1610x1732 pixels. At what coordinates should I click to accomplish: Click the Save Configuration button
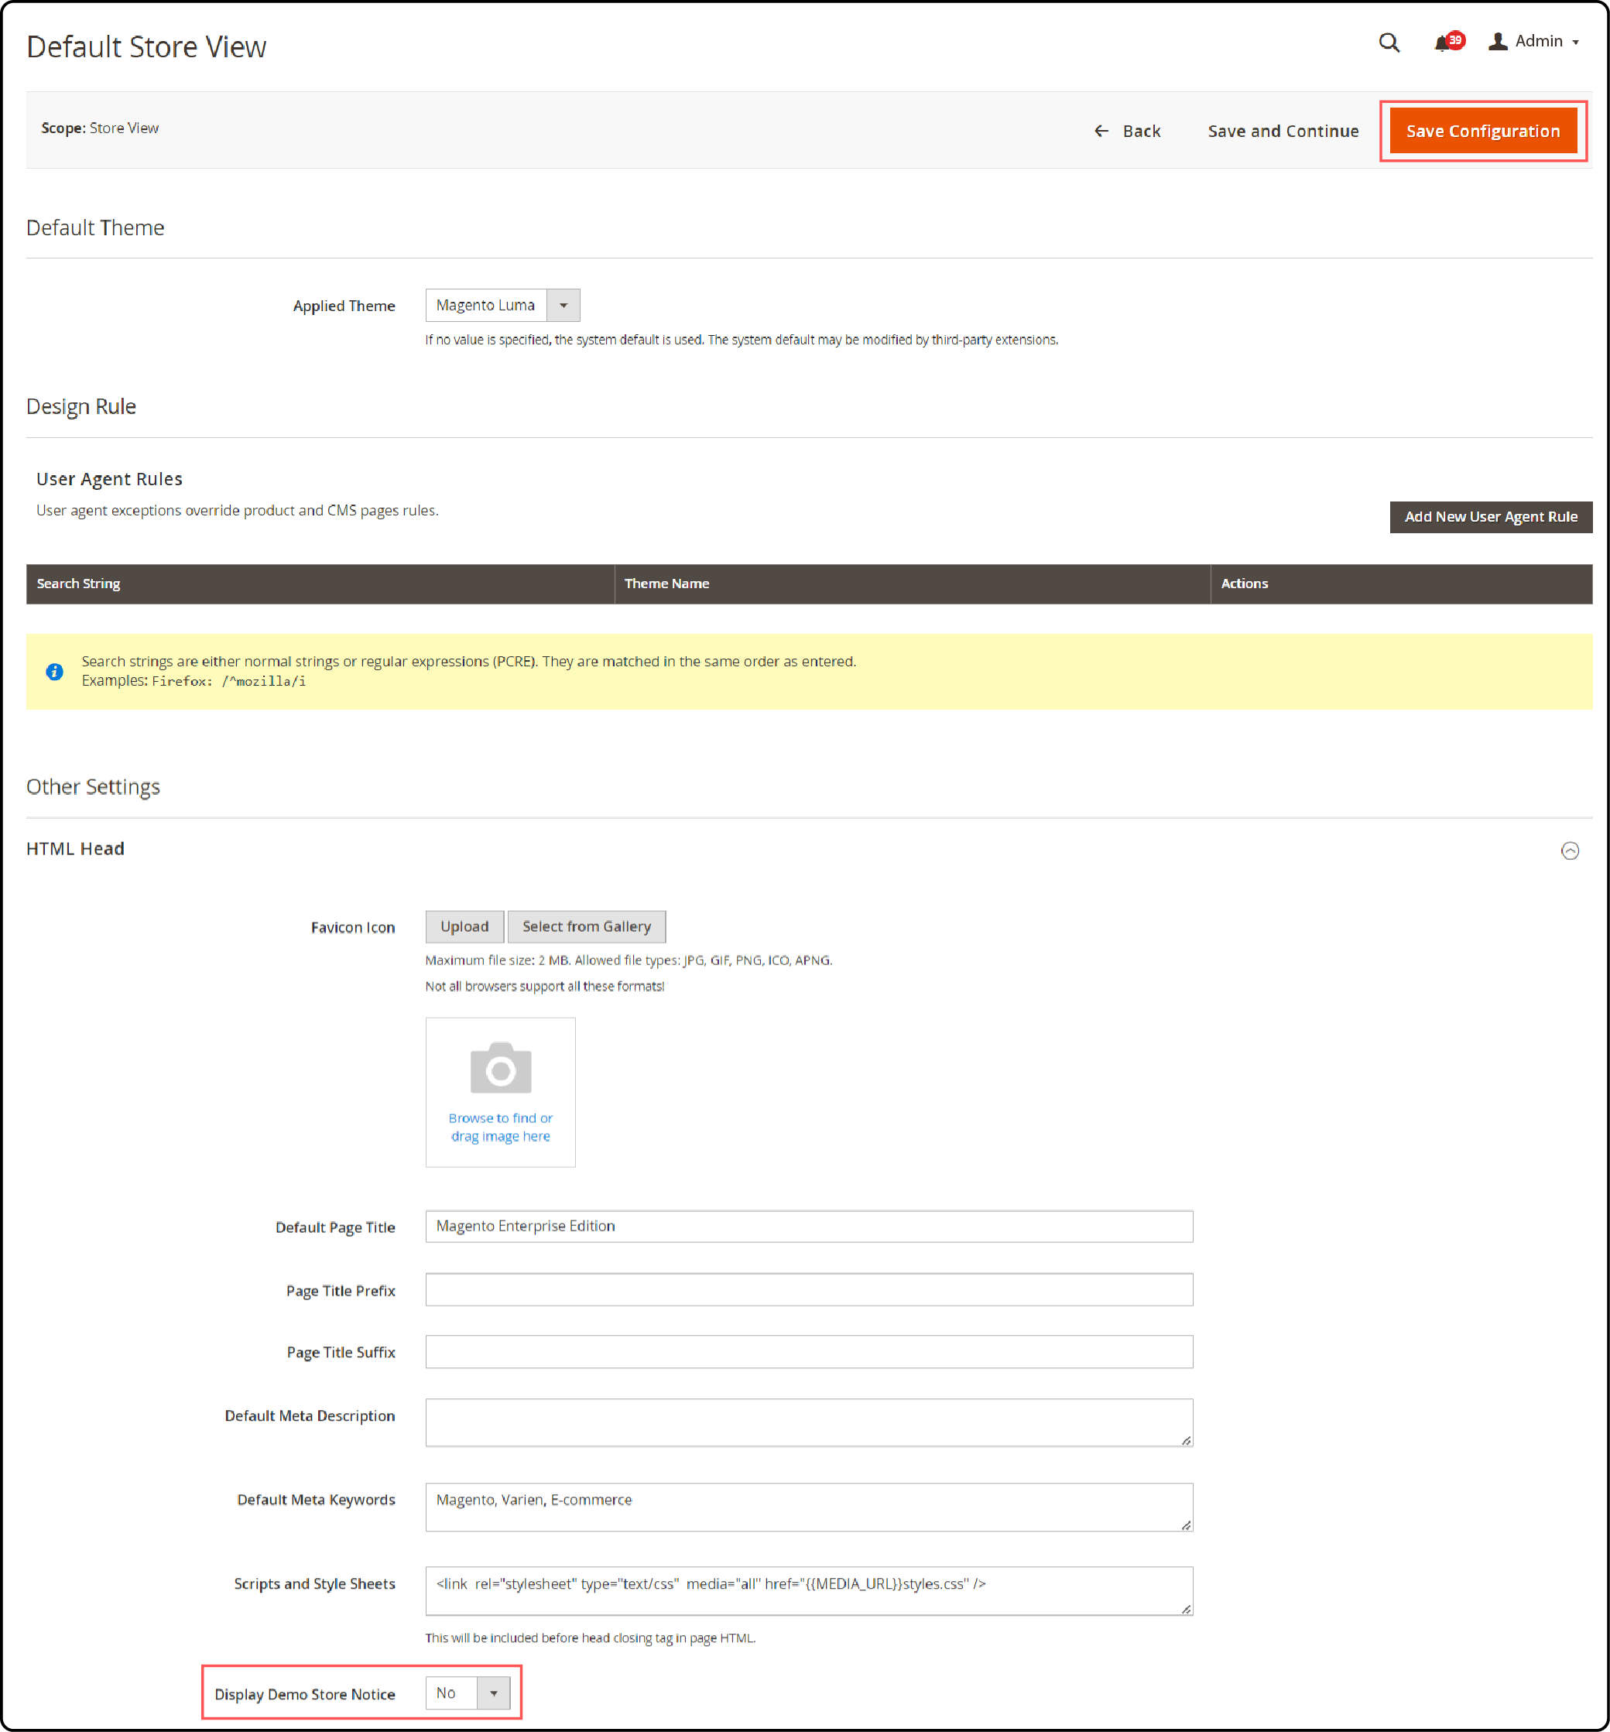(x=1483, y=131)
